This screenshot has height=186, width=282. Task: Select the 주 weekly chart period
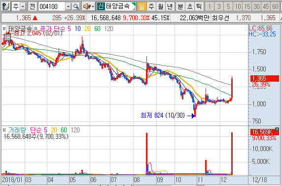pyautogui.click(x=151, y=7)
